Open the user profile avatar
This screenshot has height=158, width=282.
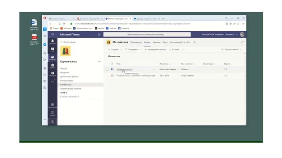(x=242, y=34)
